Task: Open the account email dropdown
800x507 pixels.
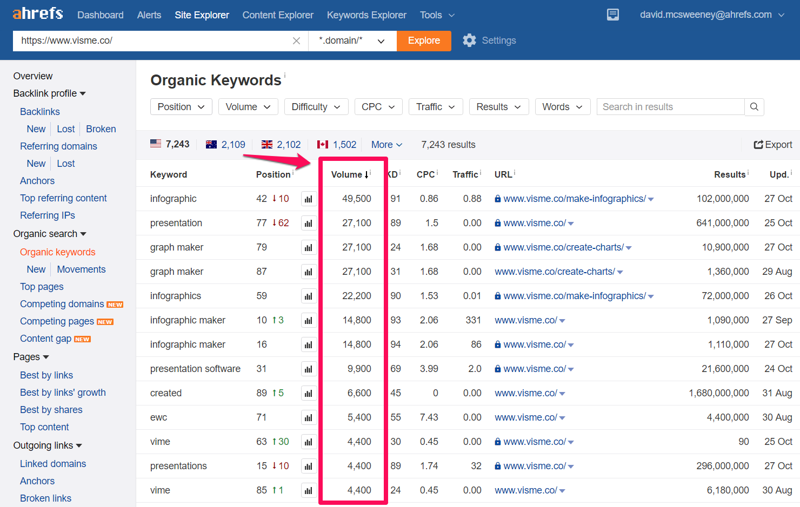Action: (712, 15)
